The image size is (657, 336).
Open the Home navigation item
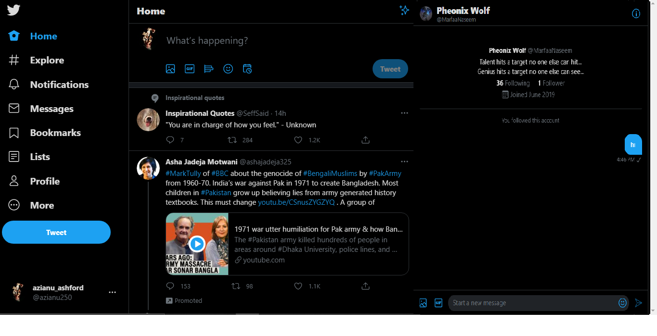(33, 36)
